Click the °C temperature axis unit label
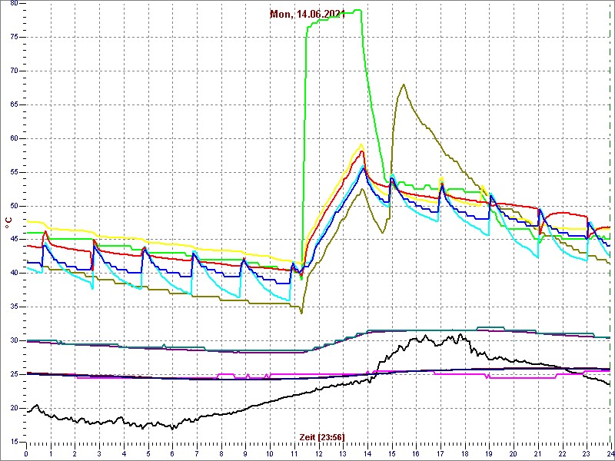Viewport: 615px width, 461px height. (x=8, y=222)
